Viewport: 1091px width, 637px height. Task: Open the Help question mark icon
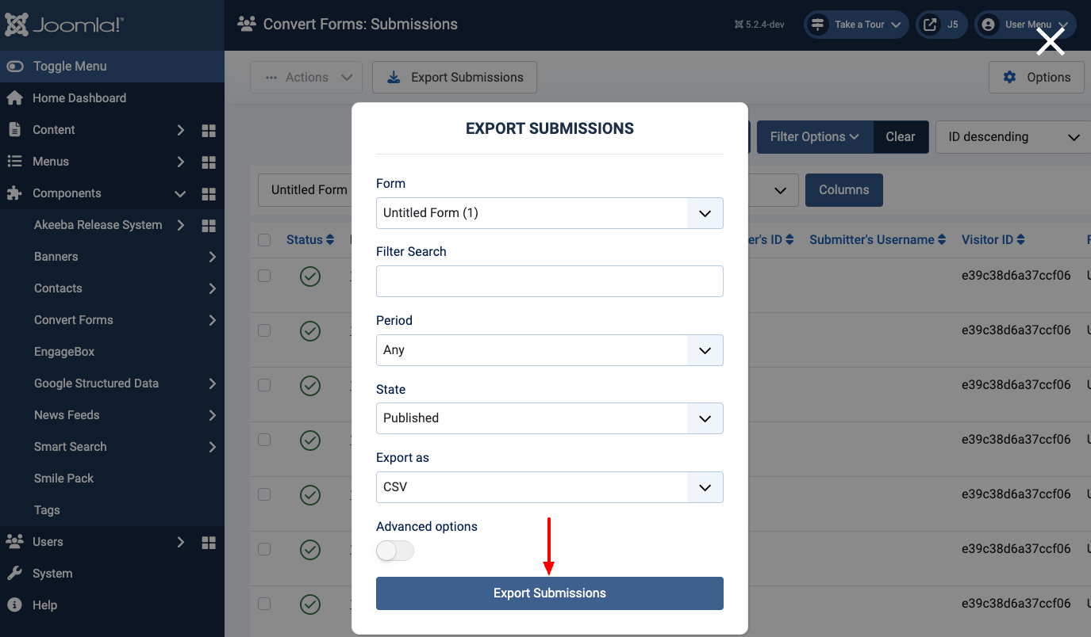point(14,605)
